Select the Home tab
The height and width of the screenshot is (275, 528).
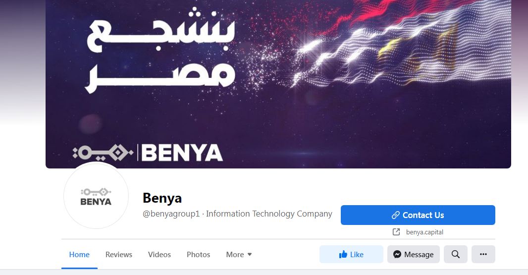tap(79, 255)
